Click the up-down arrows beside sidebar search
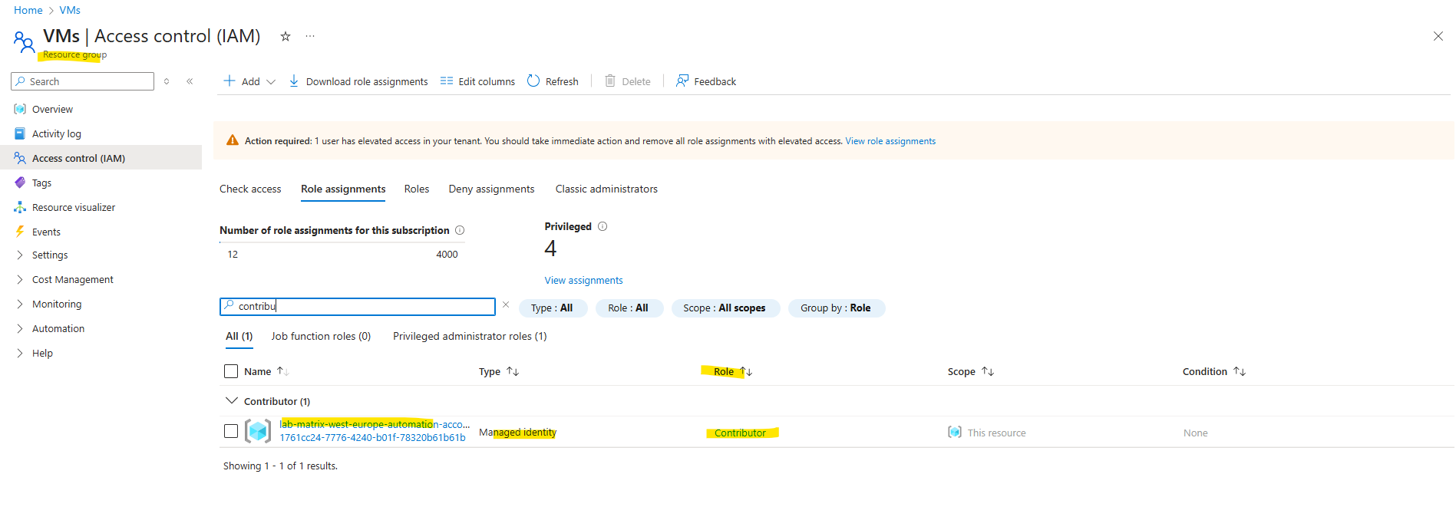 pyautogui.click(x=167, y=81)
